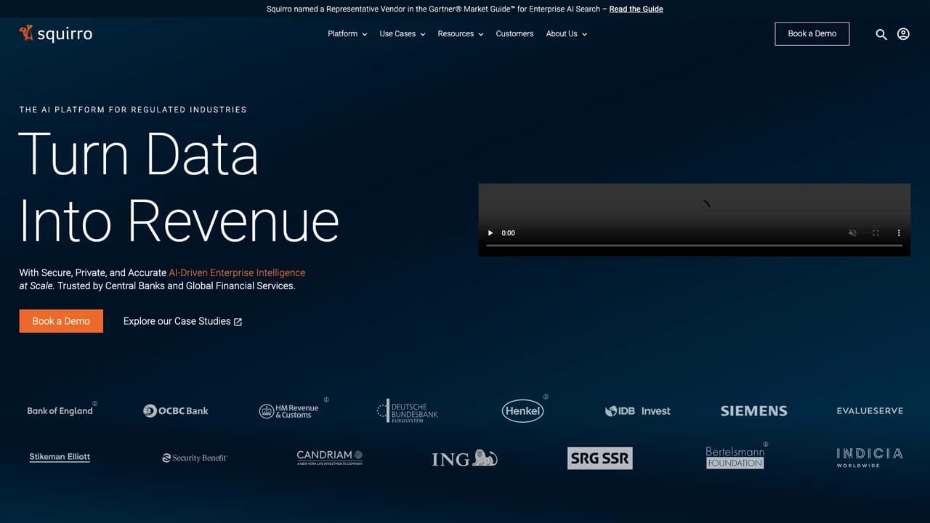Open Explore our Case Studies link
This screenshot has height=523, width=930.
182,321
